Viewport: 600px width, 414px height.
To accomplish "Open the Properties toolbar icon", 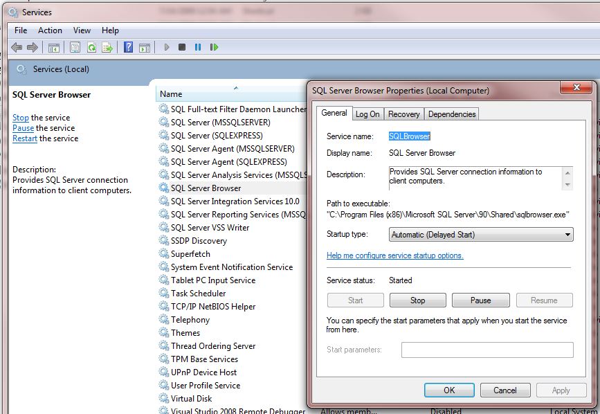I will [75, 48].
